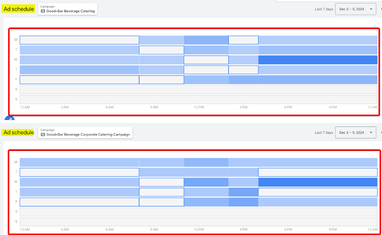This screenshot has width=382, height=235.
Task: Click Tuesday 8 AM–11 AM empty block, top chart
Action: (161, 50)
